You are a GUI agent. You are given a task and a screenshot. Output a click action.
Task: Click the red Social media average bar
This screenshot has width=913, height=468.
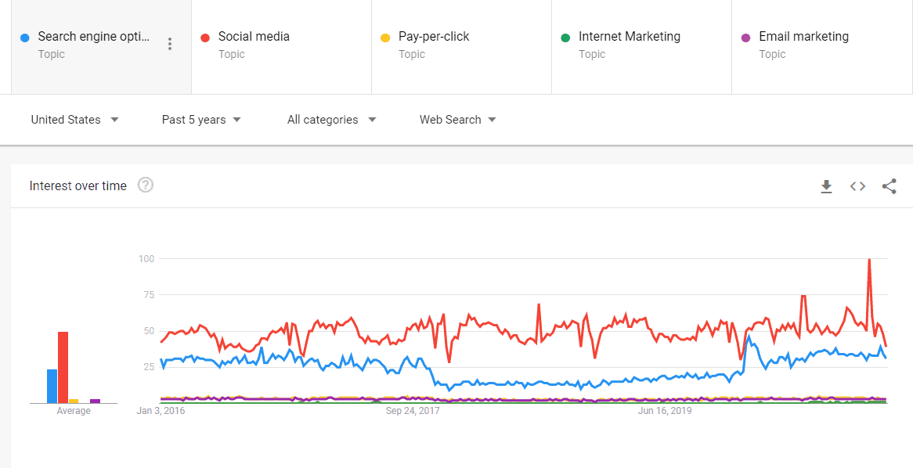[x=63, y=367]
